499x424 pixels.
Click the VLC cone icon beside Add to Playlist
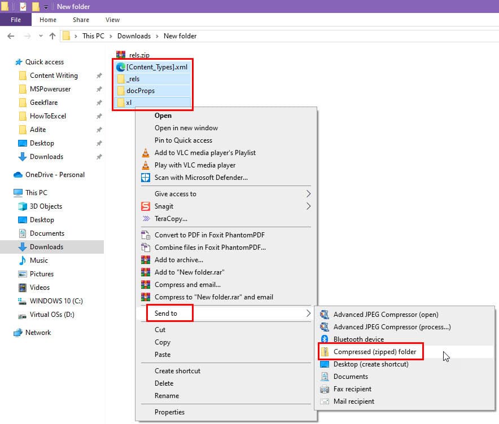pos(145,153)
